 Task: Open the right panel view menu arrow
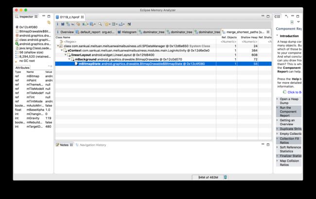298,22
